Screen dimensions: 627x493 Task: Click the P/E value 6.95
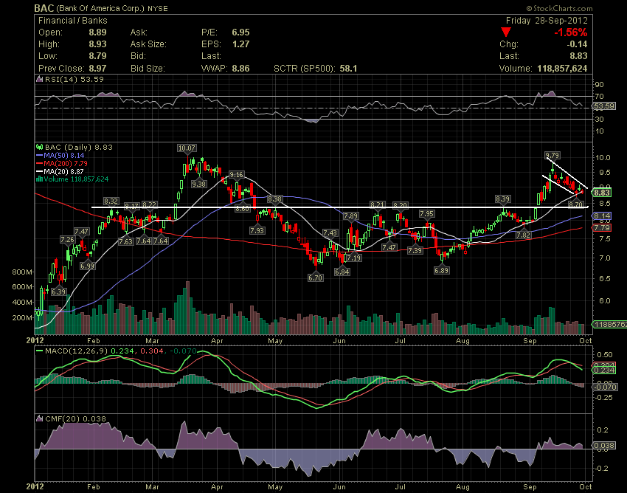(240, 32)
